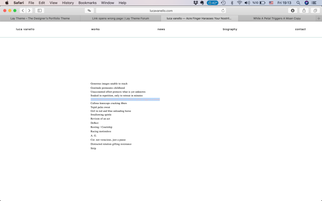The width and height of the screenshot is (322, 201).
Task: Go back with Safari's back arrow
Action: click(23, 11)
